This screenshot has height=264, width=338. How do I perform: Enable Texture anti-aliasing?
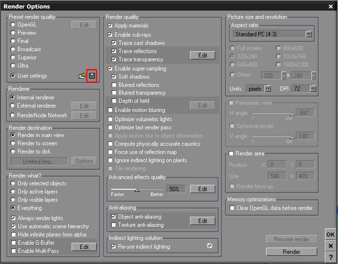pos(113,225)
